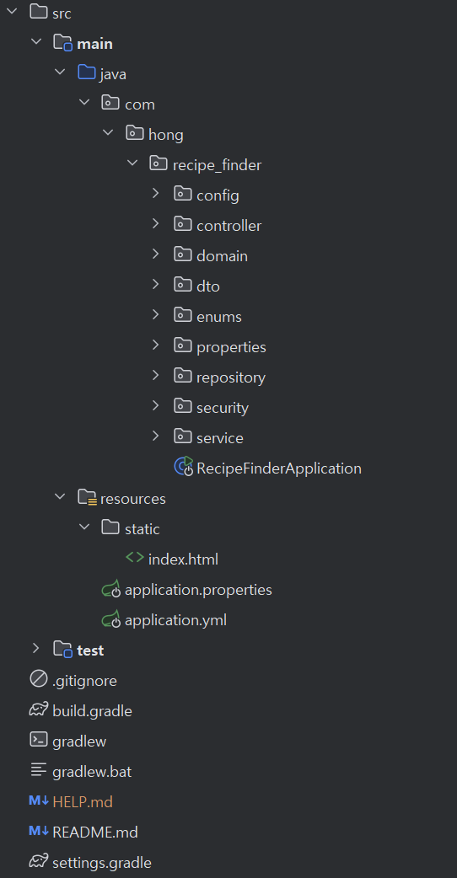The image size is (457, 878).
Task: Expand the security package arrow
Action: pyautogui.click(x=156, y=406)
